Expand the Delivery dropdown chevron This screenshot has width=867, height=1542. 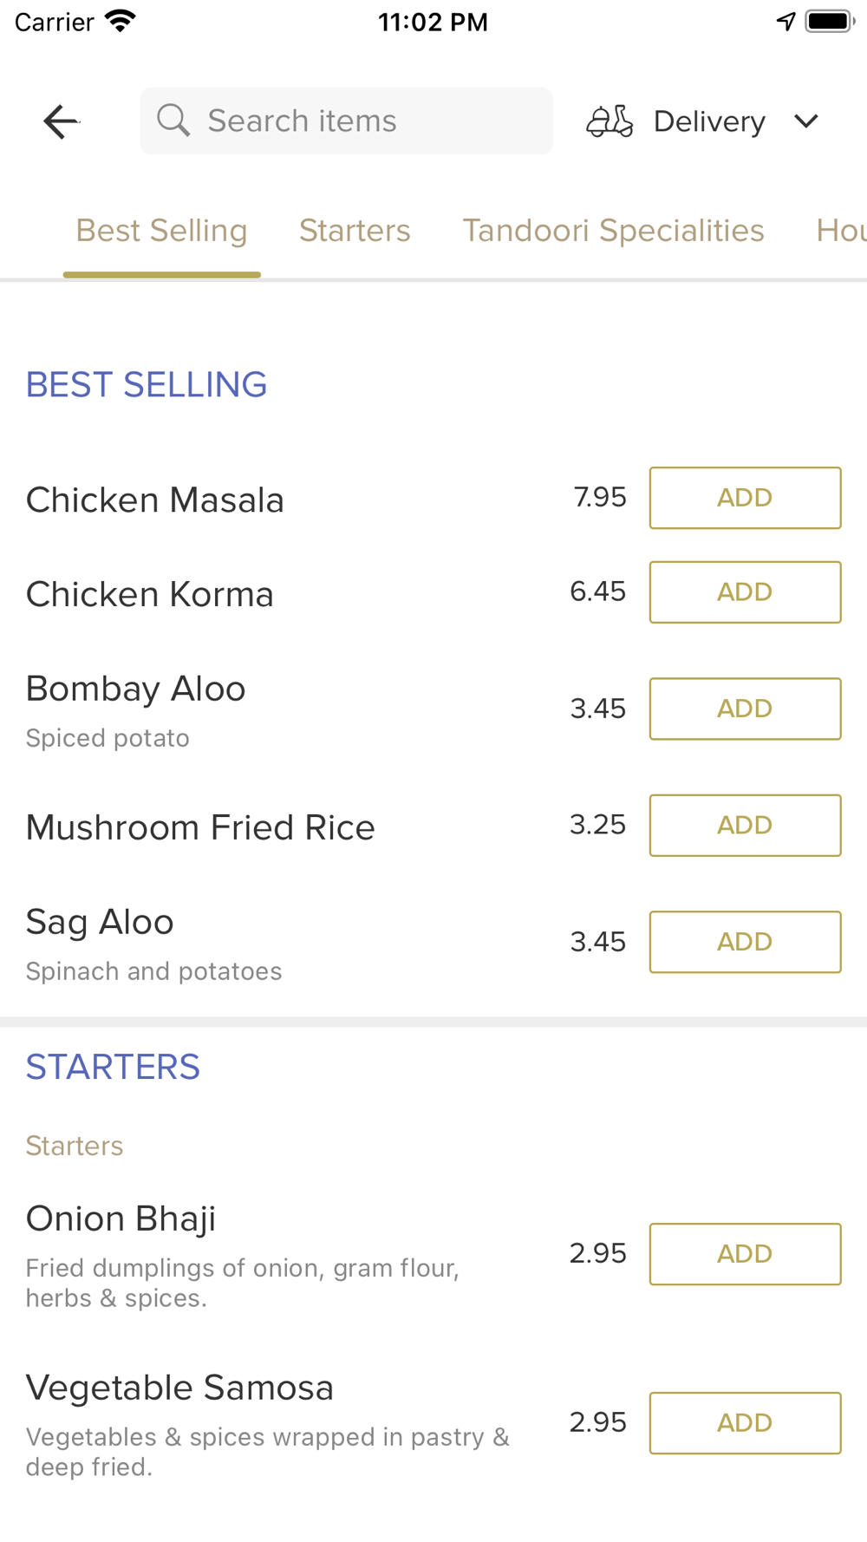(806, 121)
